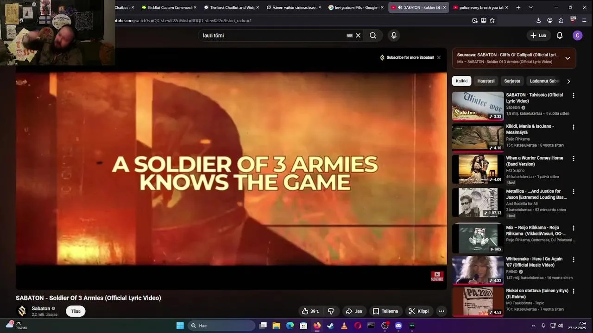593x333 pixels.
Task: Click the video title 'SABATON - Soldier Of 3 Armies'
Action: point(88,298)
